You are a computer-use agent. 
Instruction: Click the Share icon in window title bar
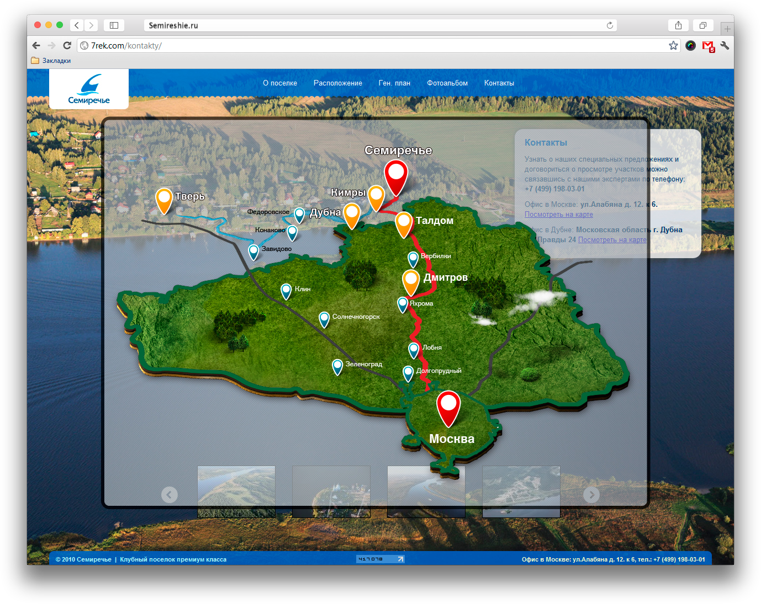click(x=678, y=25)
